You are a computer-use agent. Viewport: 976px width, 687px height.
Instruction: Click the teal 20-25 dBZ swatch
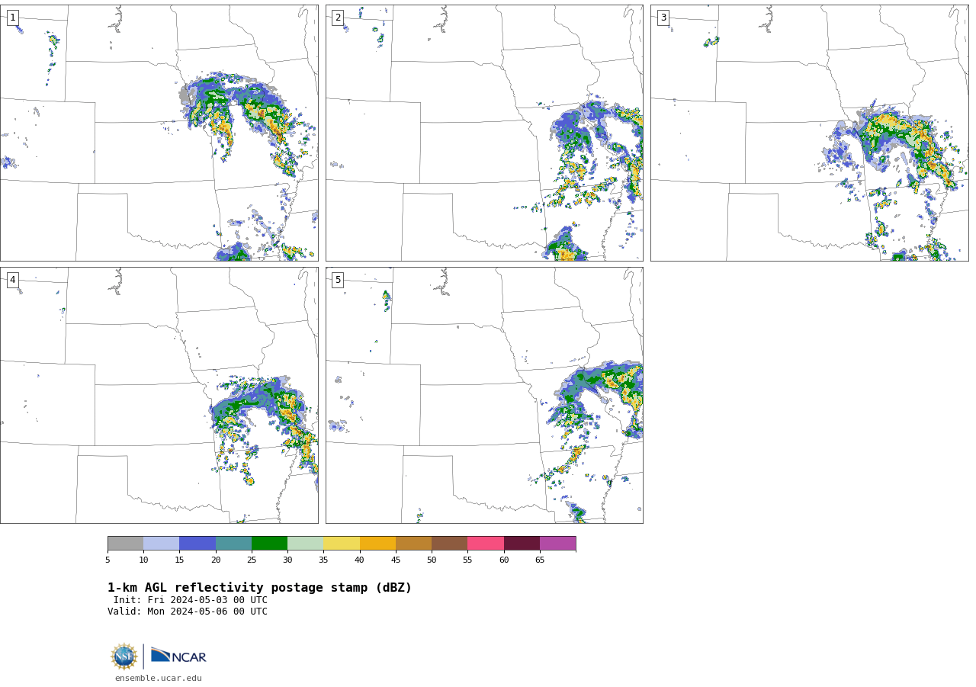click(x=233, y=543)
